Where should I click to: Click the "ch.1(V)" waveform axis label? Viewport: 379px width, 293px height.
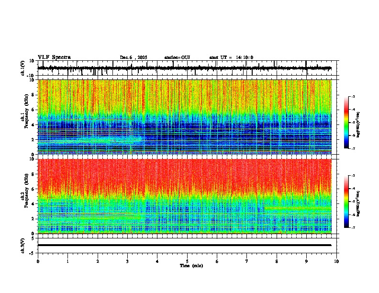[x=23, y=68]
